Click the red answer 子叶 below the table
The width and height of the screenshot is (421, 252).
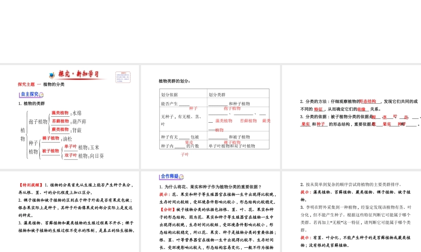click(x=185, y=155)
